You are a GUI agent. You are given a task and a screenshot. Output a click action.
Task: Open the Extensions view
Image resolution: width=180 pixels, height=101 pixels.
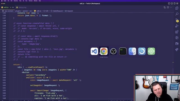[177, 32]
